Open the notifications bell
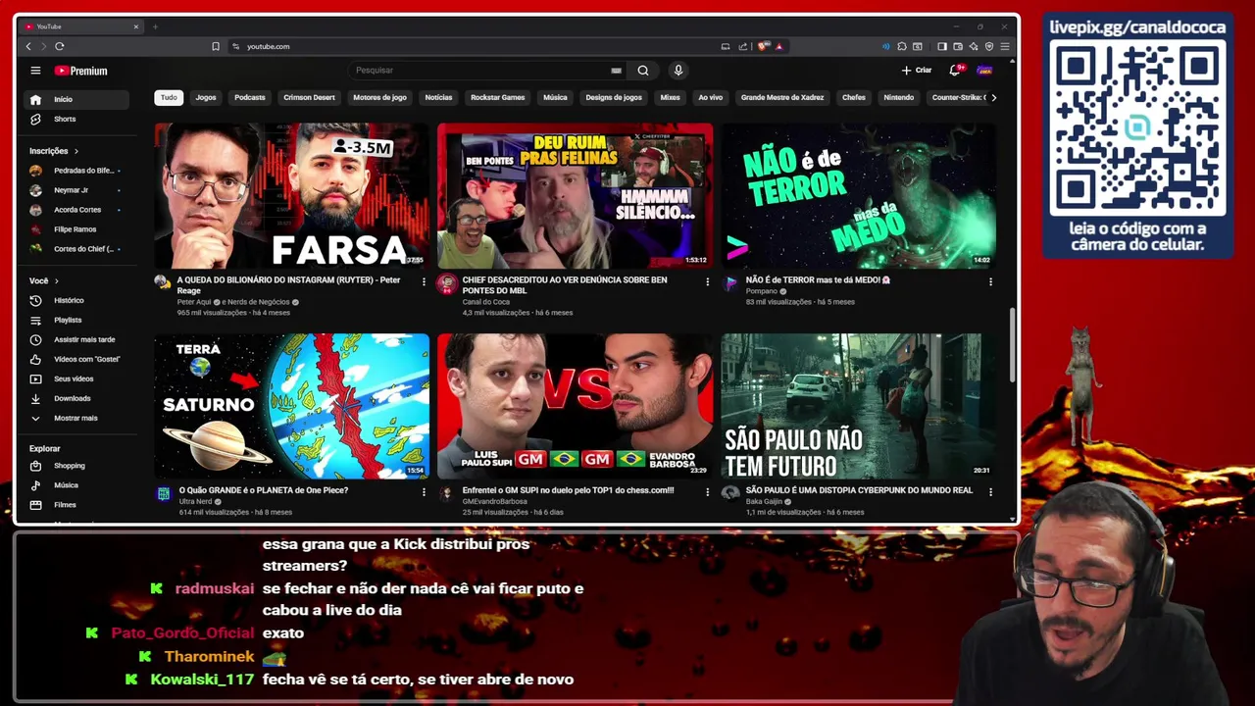The height and width of the screenshot is (706, 1255). coord(955,71)
